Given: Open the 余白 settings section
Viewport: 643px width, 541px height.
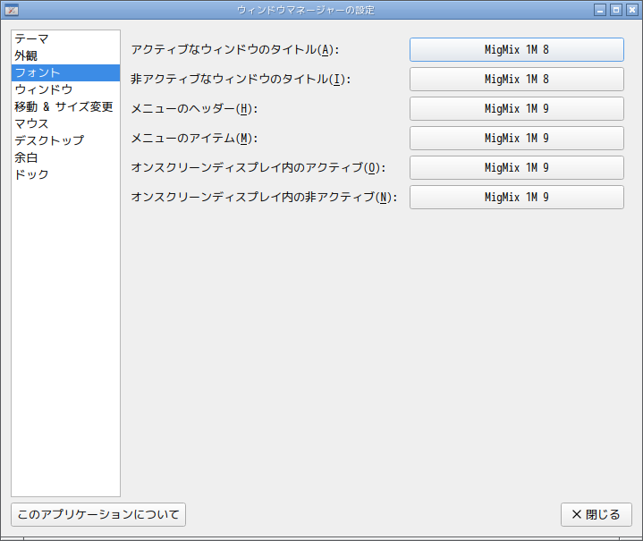Looking at the screenshot, I should pyautogui.click(x=27, y=157).
